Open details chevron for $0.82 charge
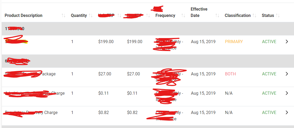Image resolution: width=294 pixels, height=128 pixels. [x=287, y=112]
